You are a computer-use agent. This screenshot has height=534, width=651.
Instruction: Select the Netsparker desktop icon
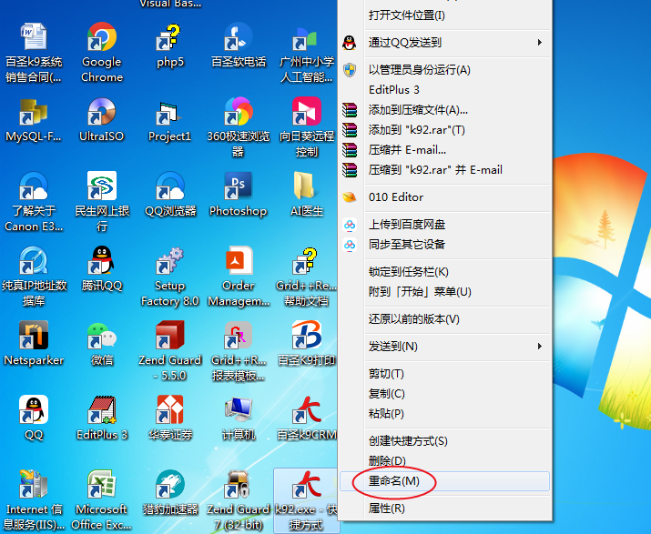(x=34, y=338)
